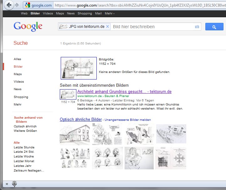Click the large floor plan preview image

click(x=79, y=68)
